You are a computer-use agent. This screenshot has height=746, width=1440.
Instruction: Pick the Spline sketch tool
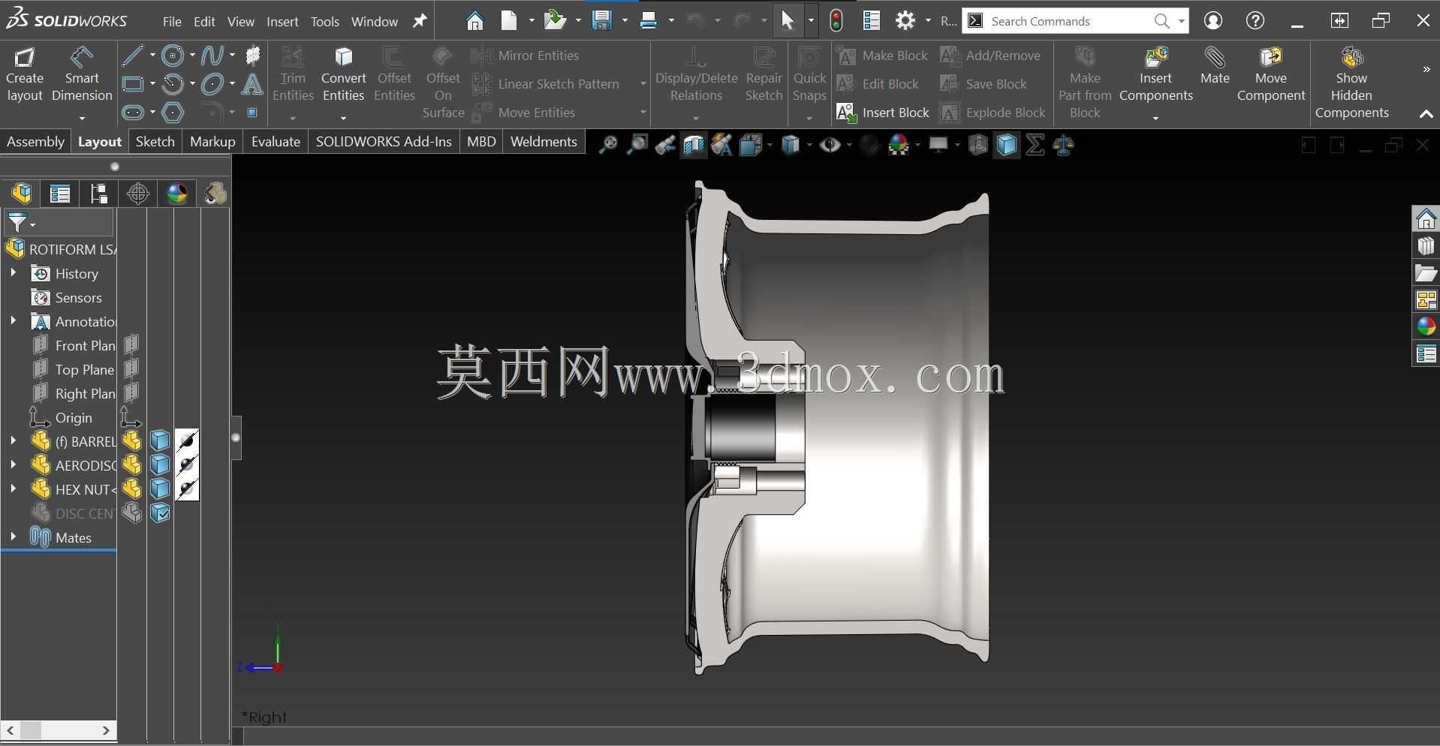212,55
